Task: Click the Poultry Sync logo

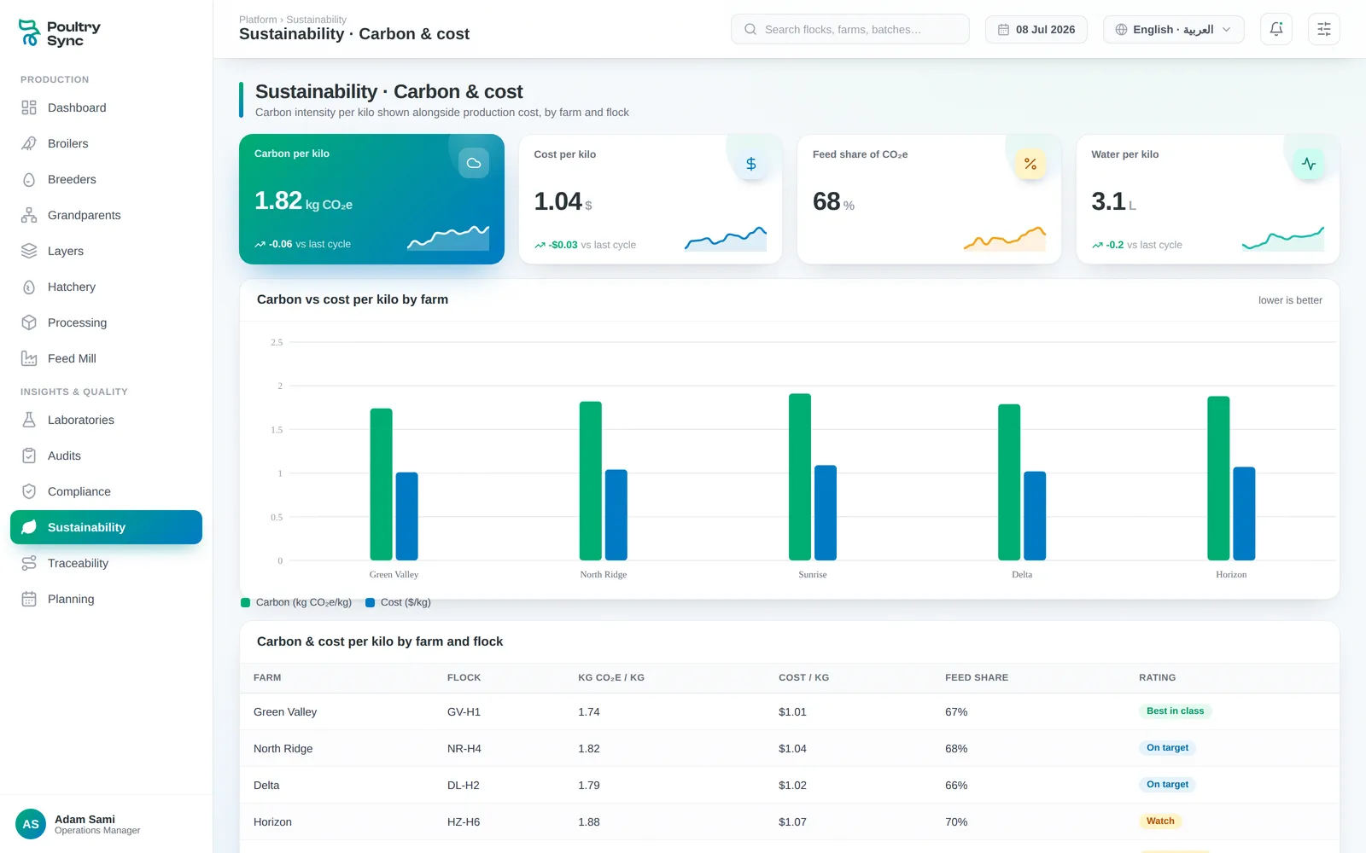Action: point(60,33)
